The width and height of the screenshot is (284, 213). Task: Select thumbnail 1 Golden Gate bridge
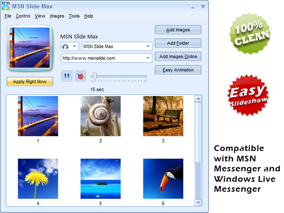38,116
